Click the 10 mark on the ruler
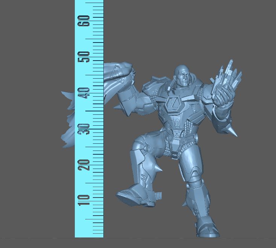The image size is (276, 248). [x=86, y=200]
